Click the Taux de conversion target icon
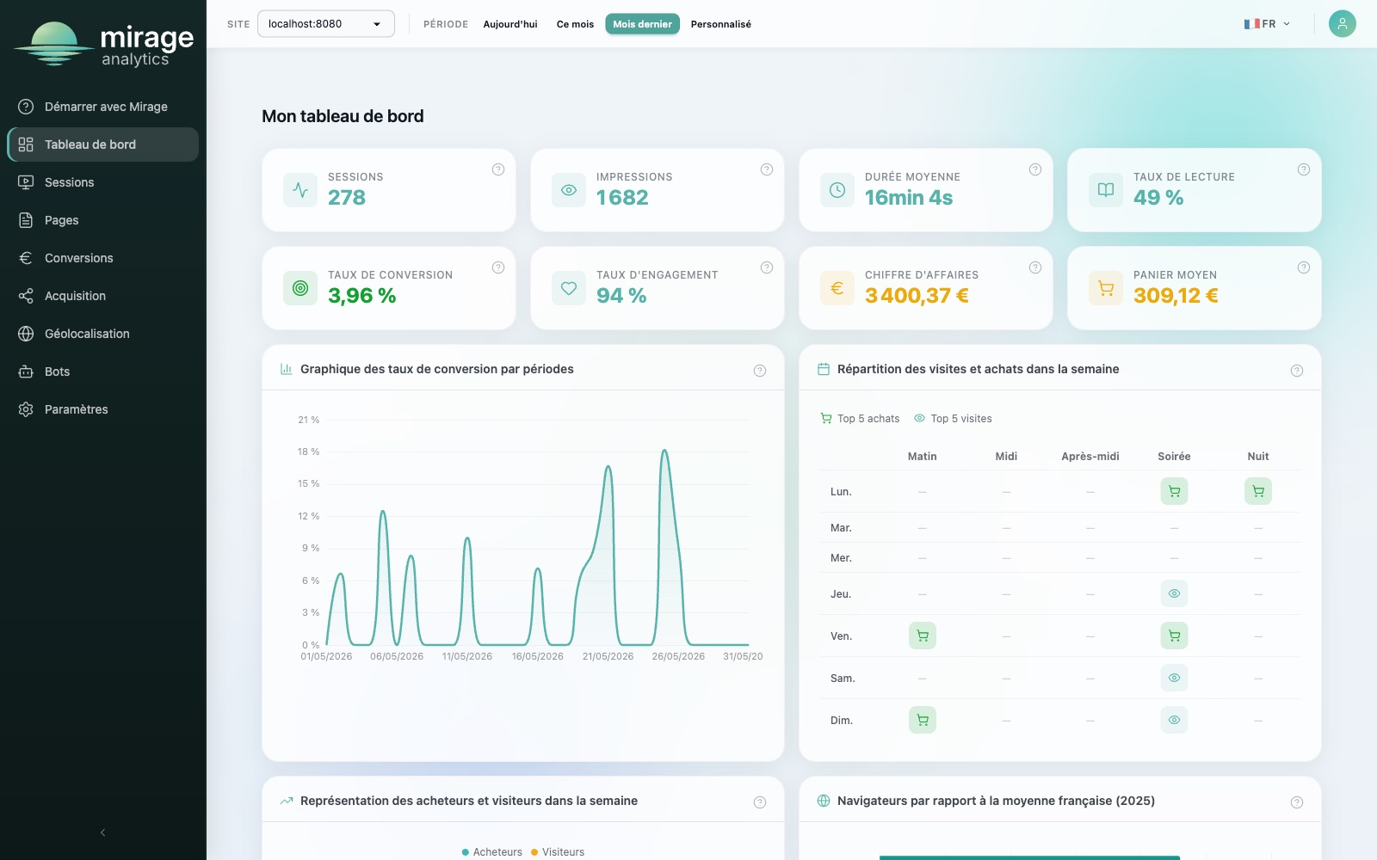 coord(300,288)
